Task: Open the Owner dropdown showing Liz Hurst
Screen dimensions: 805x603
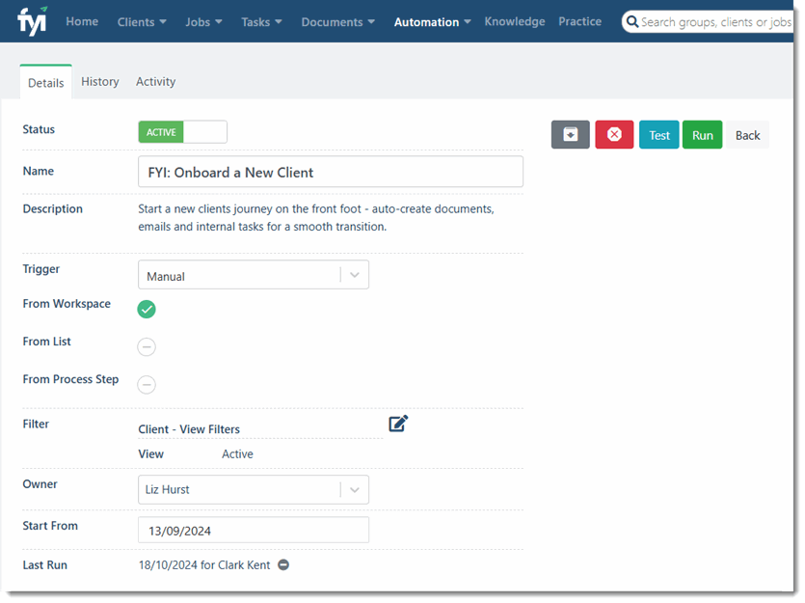Action: coord(254,489)
